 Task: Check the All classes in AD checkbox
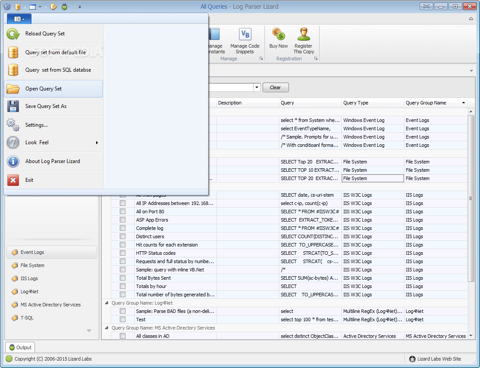(x=123, y=336)
